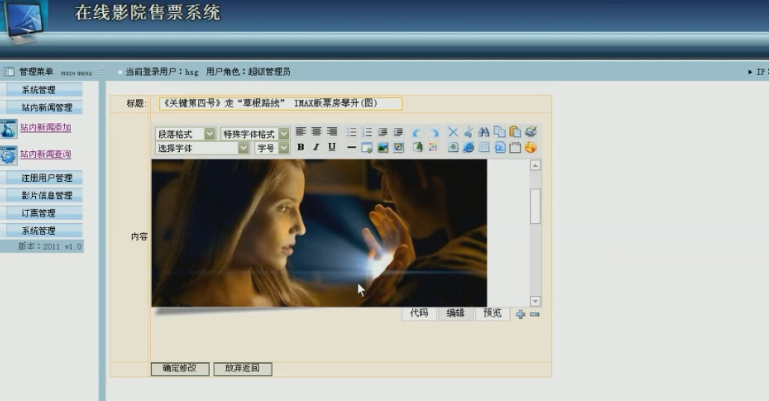Screen dimensions: 769x401
Task: Decrease paragraph indent
Action: pos(382,132)
